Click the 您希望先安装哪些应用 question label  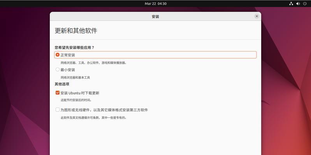[74, 48]
